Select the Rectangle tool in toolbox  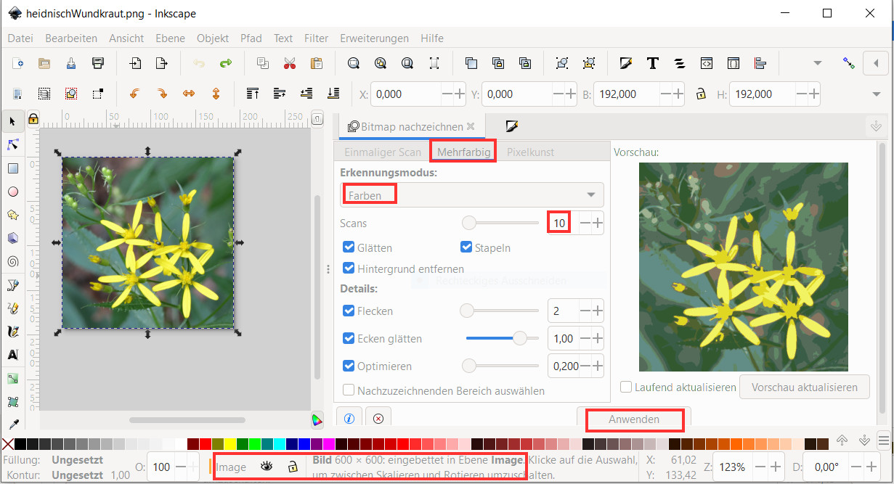point(12,168)
